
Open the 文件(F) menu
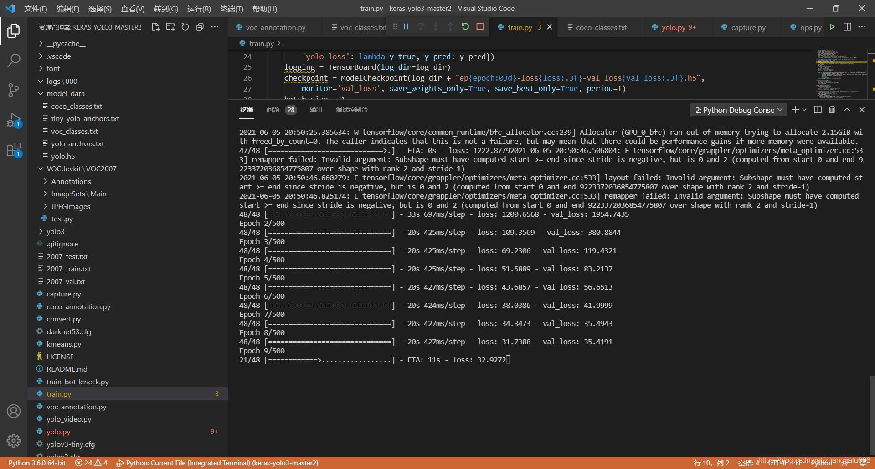(x=36, y=9)
